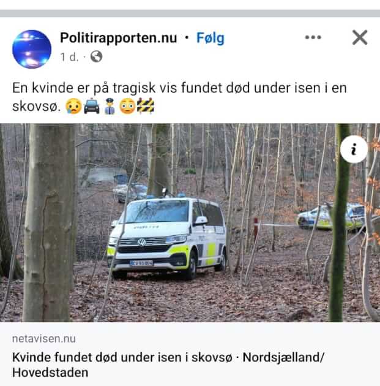Click the crying face emoji
Viewport: 380px width, 386px height.
[x=73, y=106]
